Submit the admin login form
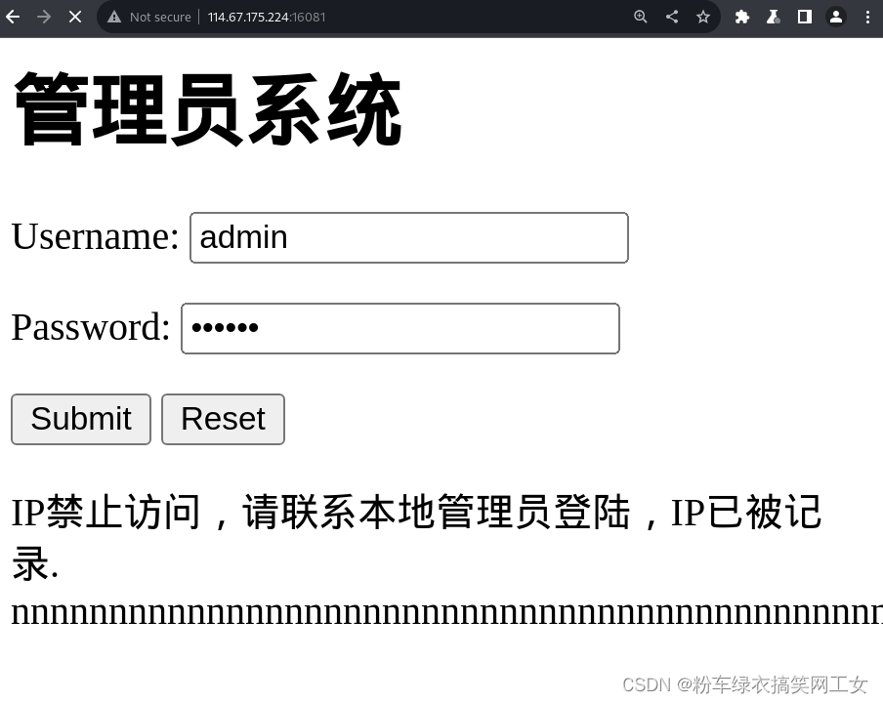The width and height of the screenshot is (883, 703). (80, 419)
